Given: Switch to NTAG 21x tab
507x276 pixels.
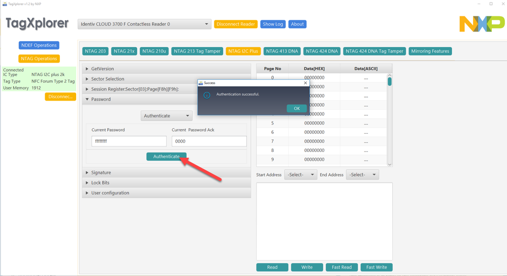Looking at the screenshot, I should [124, 51].
